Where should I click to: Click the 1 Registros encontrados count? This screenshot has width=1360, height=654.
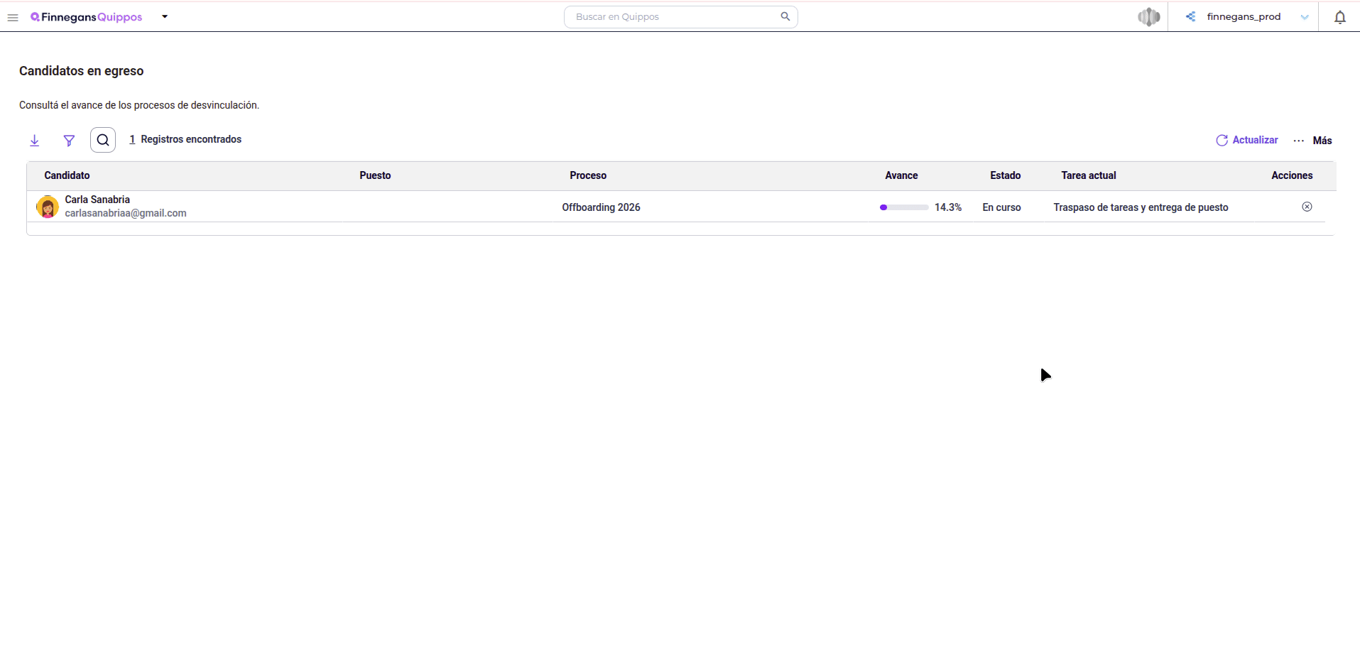pos(185,139)
